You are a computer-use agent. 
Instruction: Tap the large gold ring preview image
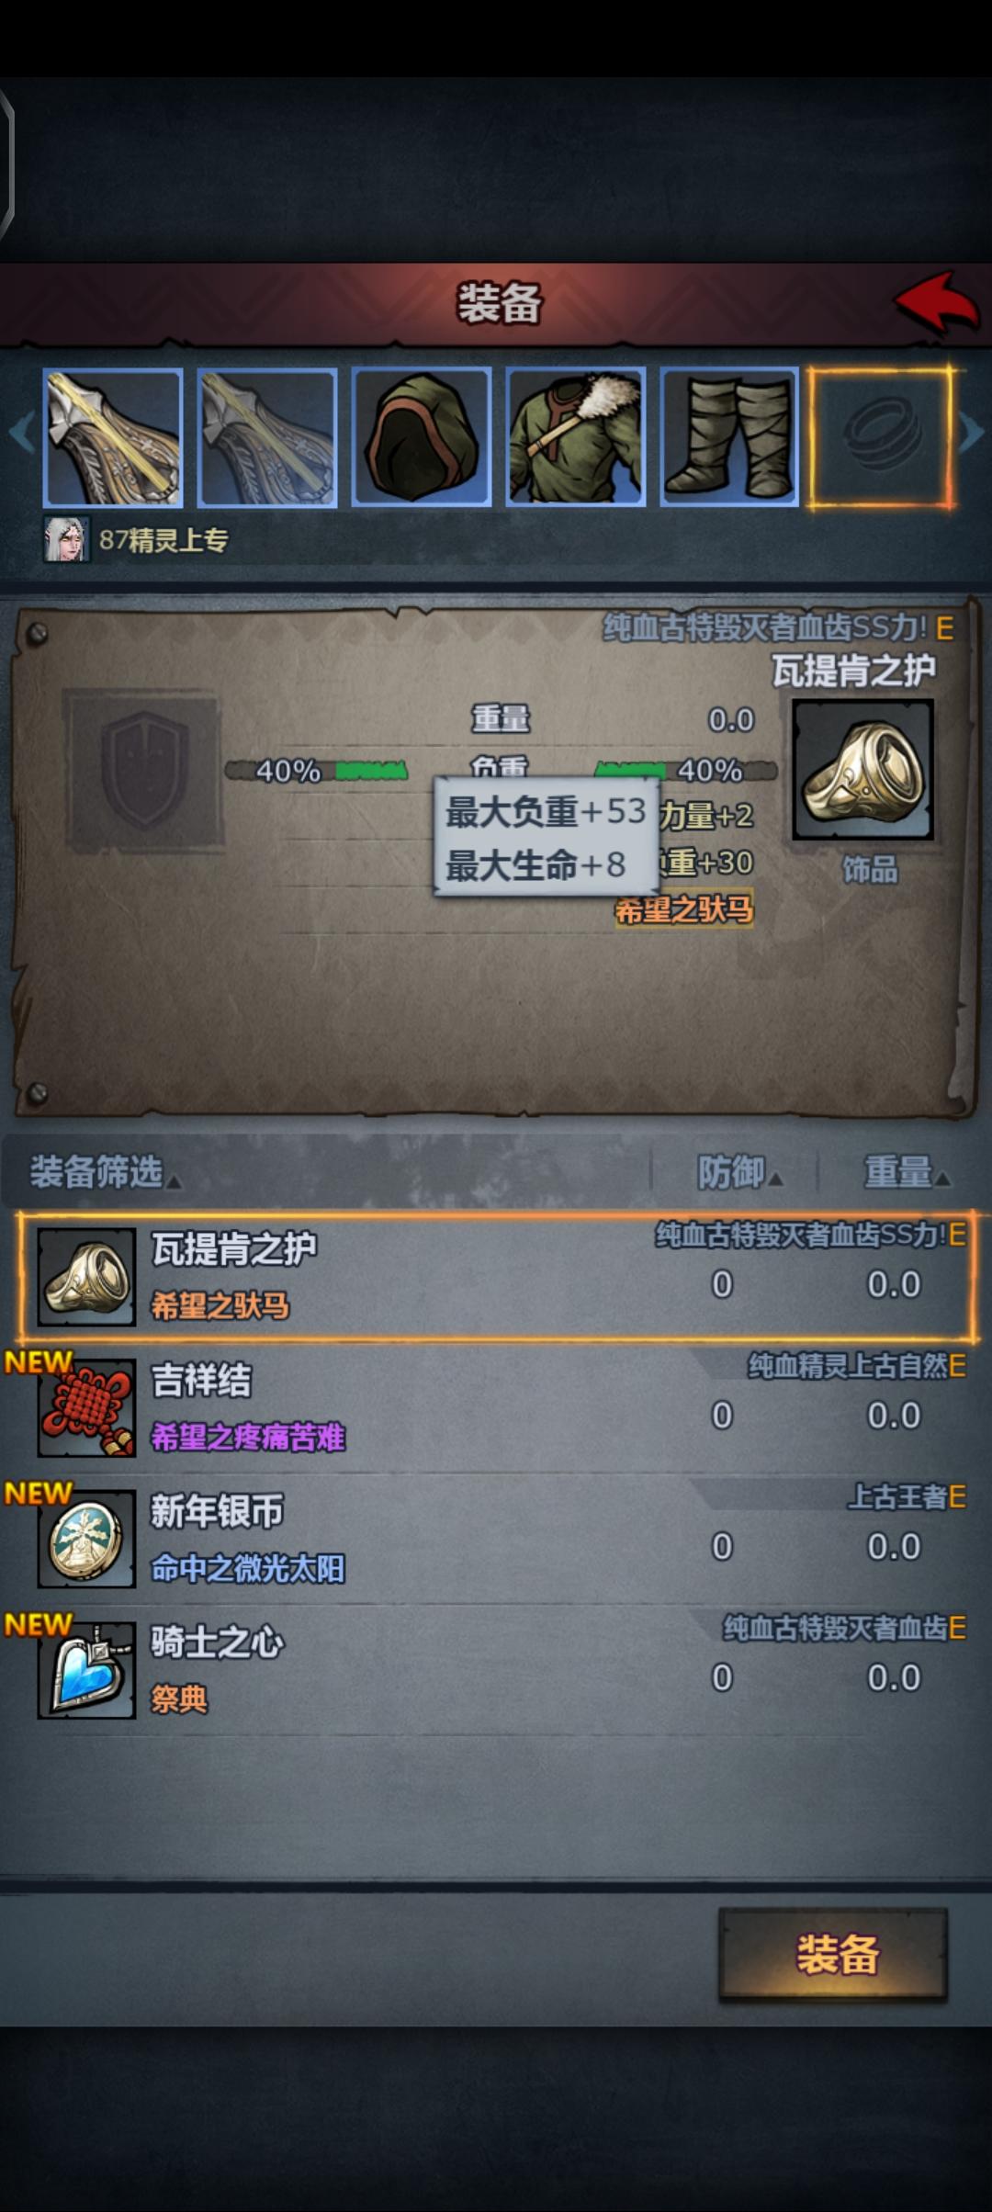863,770
